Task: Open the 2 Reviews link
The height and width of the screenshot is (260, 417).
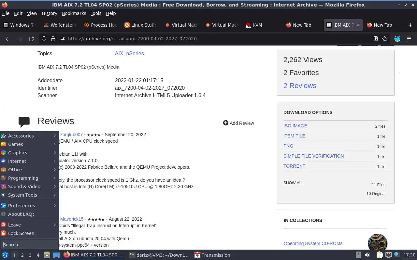Action: (300, 85)
